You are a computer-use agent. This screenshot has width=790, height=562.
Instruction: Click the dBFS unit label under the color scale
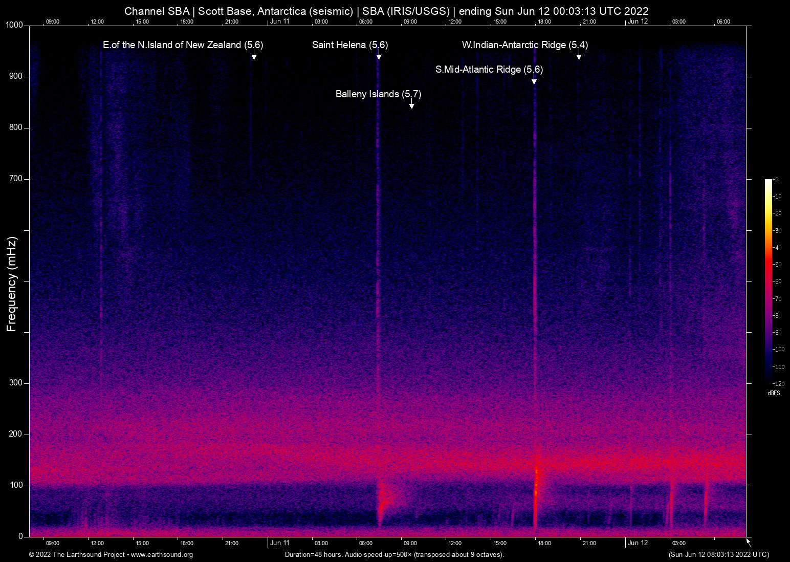(x=774, y=393)
